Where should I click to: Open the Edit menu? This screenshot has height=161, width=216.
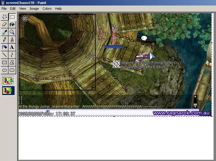click(13, 9)
